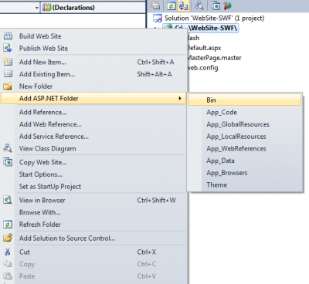Viewport: 309px width, 284px height.
Task: Select Default.aspx in Solution Explorer
Action: (204, 48)
